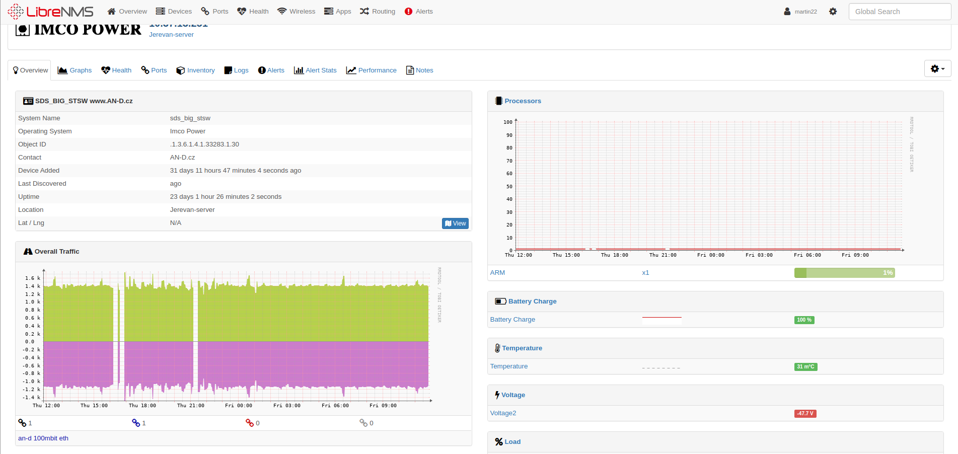Open the martin22 user menu
The height and width of the screenshot is (454, 958).
coord(800,11)
